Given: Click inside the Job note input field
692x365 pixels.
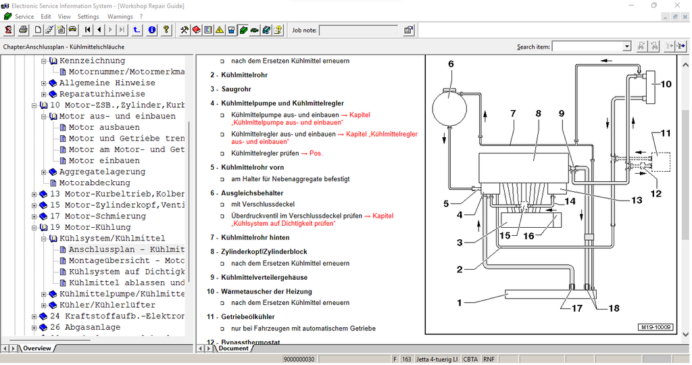Looking at the screenshot, I should tap(357, 30).
